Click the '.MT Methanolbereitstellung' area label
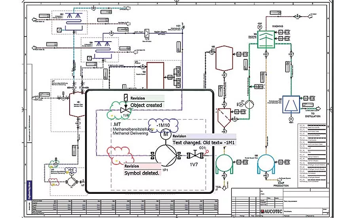356x218 pixels. 133,129
